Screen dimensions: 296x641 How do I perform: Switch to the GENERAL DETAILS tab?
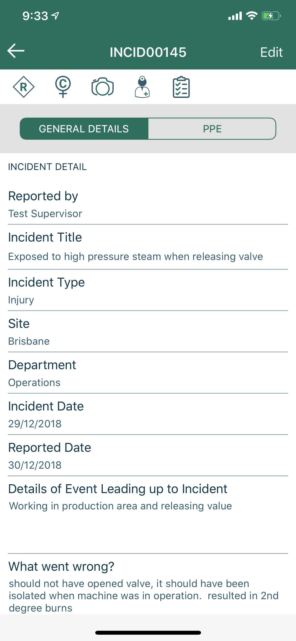click(84, 129)
